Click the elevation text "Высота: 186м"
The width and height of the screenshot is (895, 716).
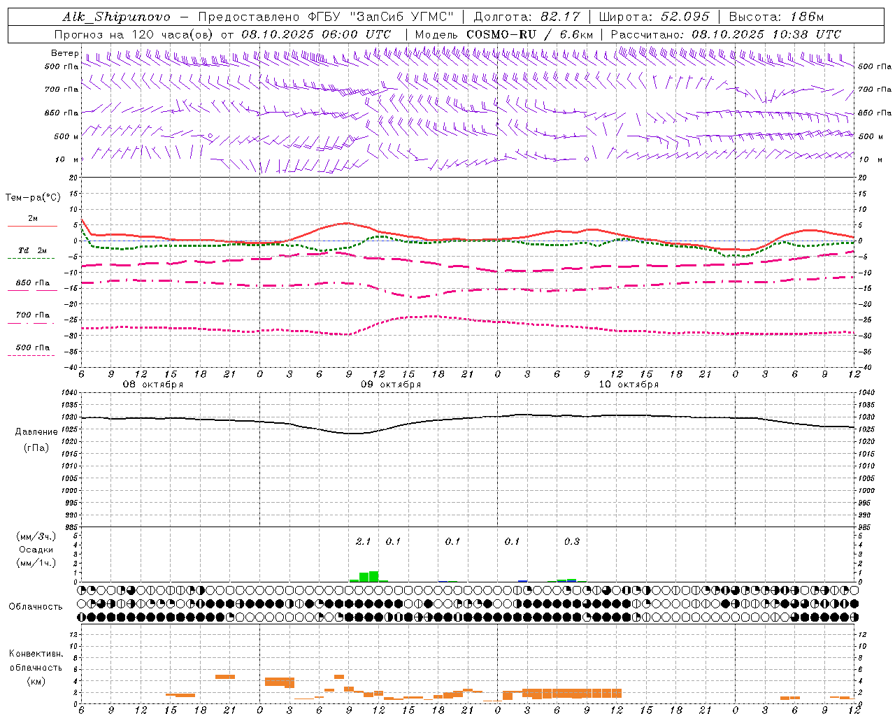click(776, 17)
